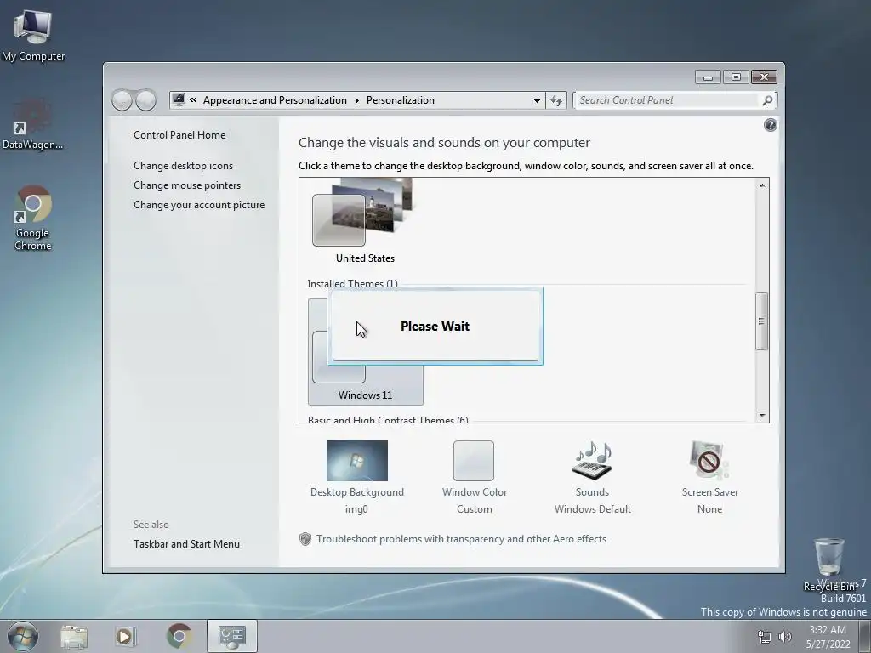Click the Please Wait dialog

tap(435, 326)
